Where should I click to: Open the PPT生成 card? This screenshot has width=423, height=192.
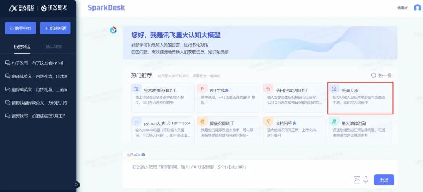(x=228, y=98)
